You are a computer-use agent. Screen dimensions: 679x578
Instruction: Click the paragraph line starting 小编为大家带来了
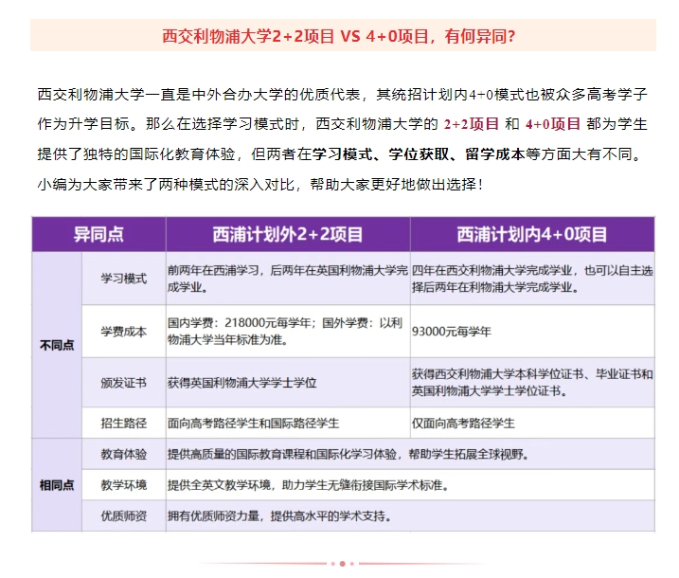(259, 184)
